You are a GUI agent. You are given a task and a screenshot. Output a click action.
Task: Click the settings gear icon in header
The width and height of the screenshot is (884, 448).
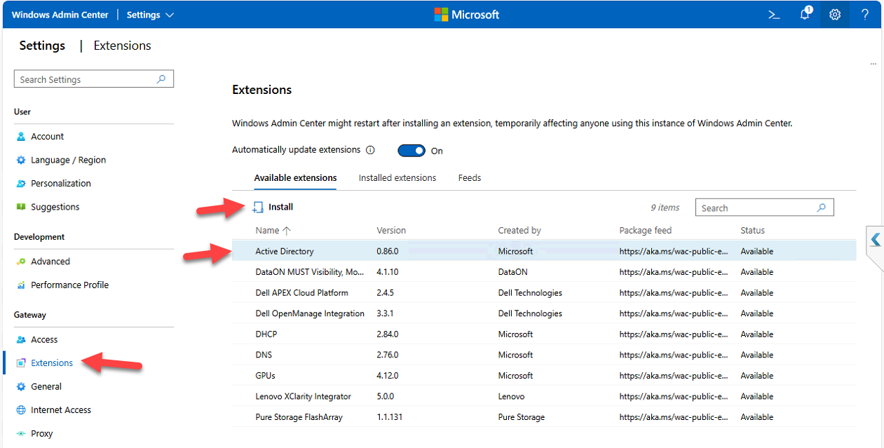pos(835,15)
